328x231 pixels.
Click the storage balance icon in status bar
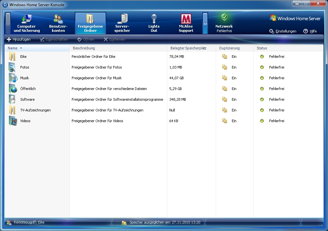(124, 223)
